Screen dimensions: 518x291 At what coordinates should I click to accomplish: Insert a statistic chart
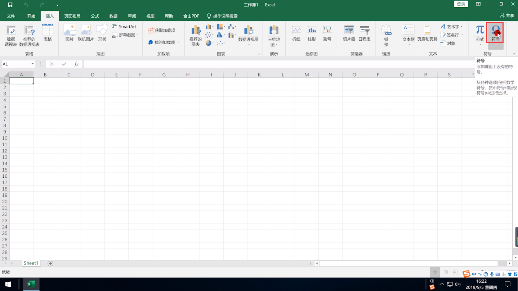220,35
